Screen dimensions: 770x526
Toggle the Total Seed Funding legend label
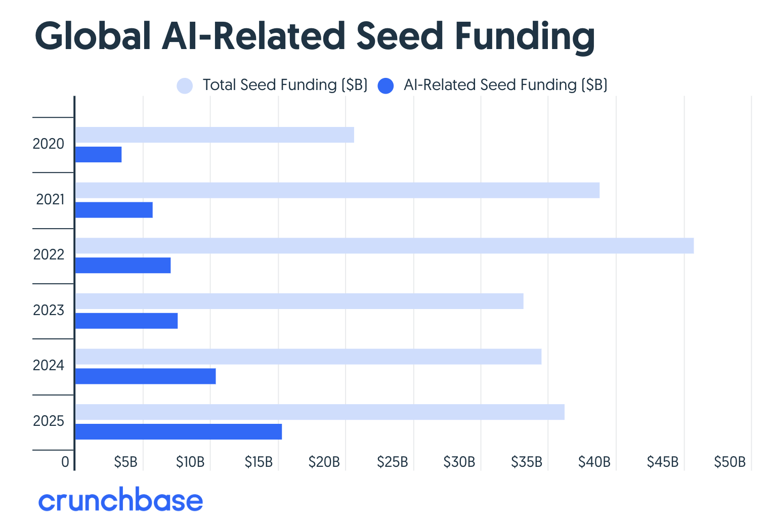(x=285, y=85)
